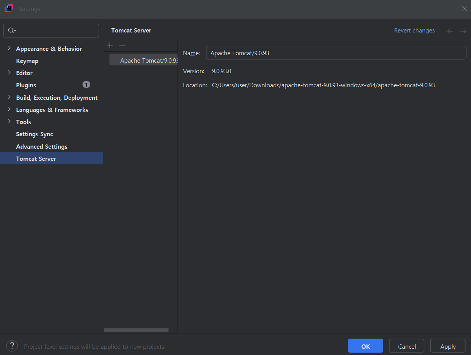Select Tomcat Server in the settings tree
471x355 pixels.
pyautogui.click(x=51, y=158)
